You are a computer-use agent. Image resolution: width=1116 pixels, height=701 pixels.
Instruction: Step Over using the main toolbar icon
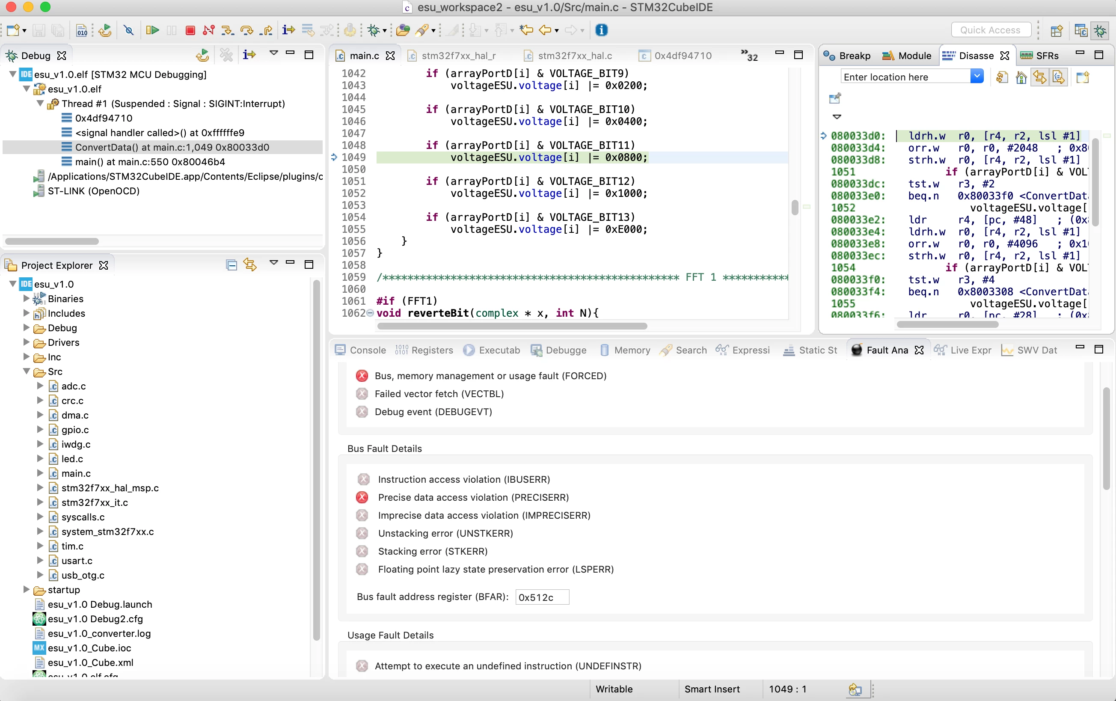tap(246, 31)
